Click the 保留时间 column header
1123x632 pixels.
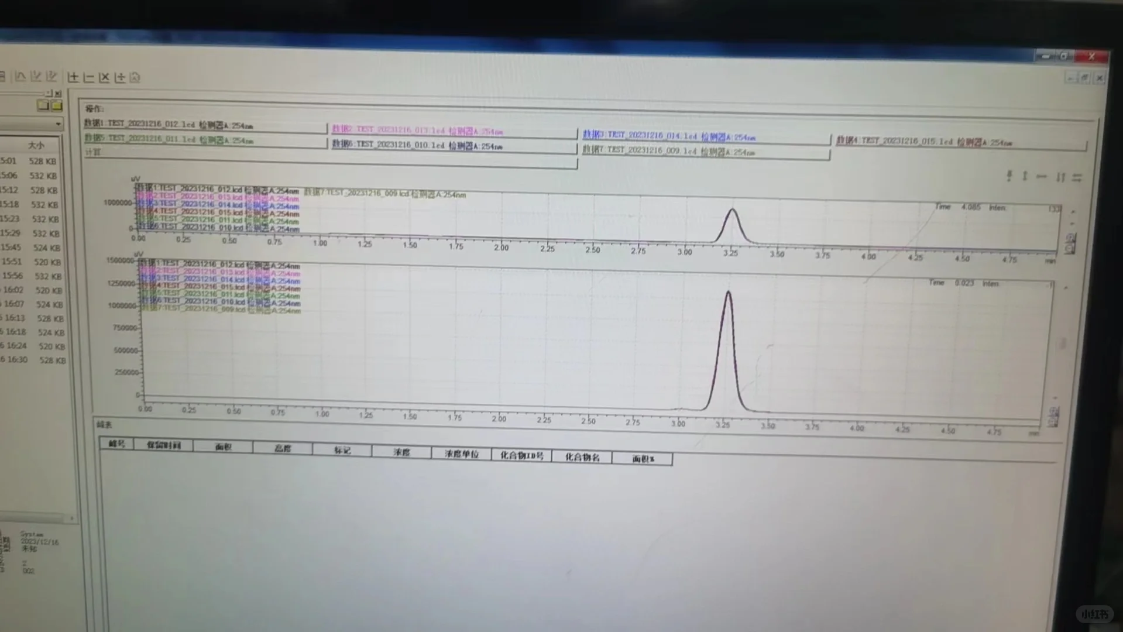(163, 445)
